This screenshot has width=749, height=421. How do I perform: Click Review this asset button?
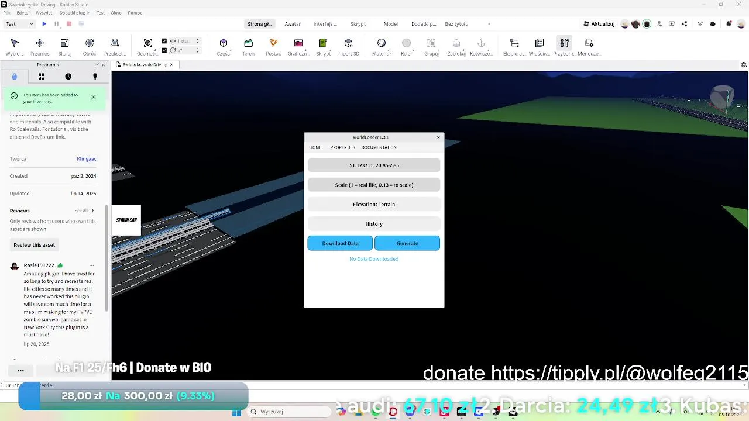tap(35, 245)
